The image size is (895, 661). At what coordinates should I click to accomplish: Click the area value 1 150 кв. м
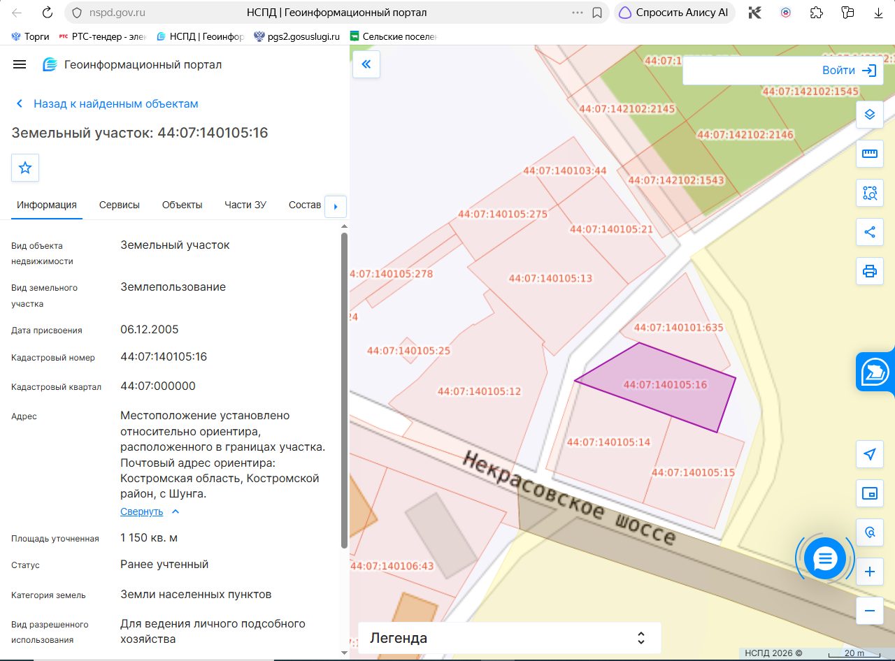pyautogui.click(x=149, y=538)
